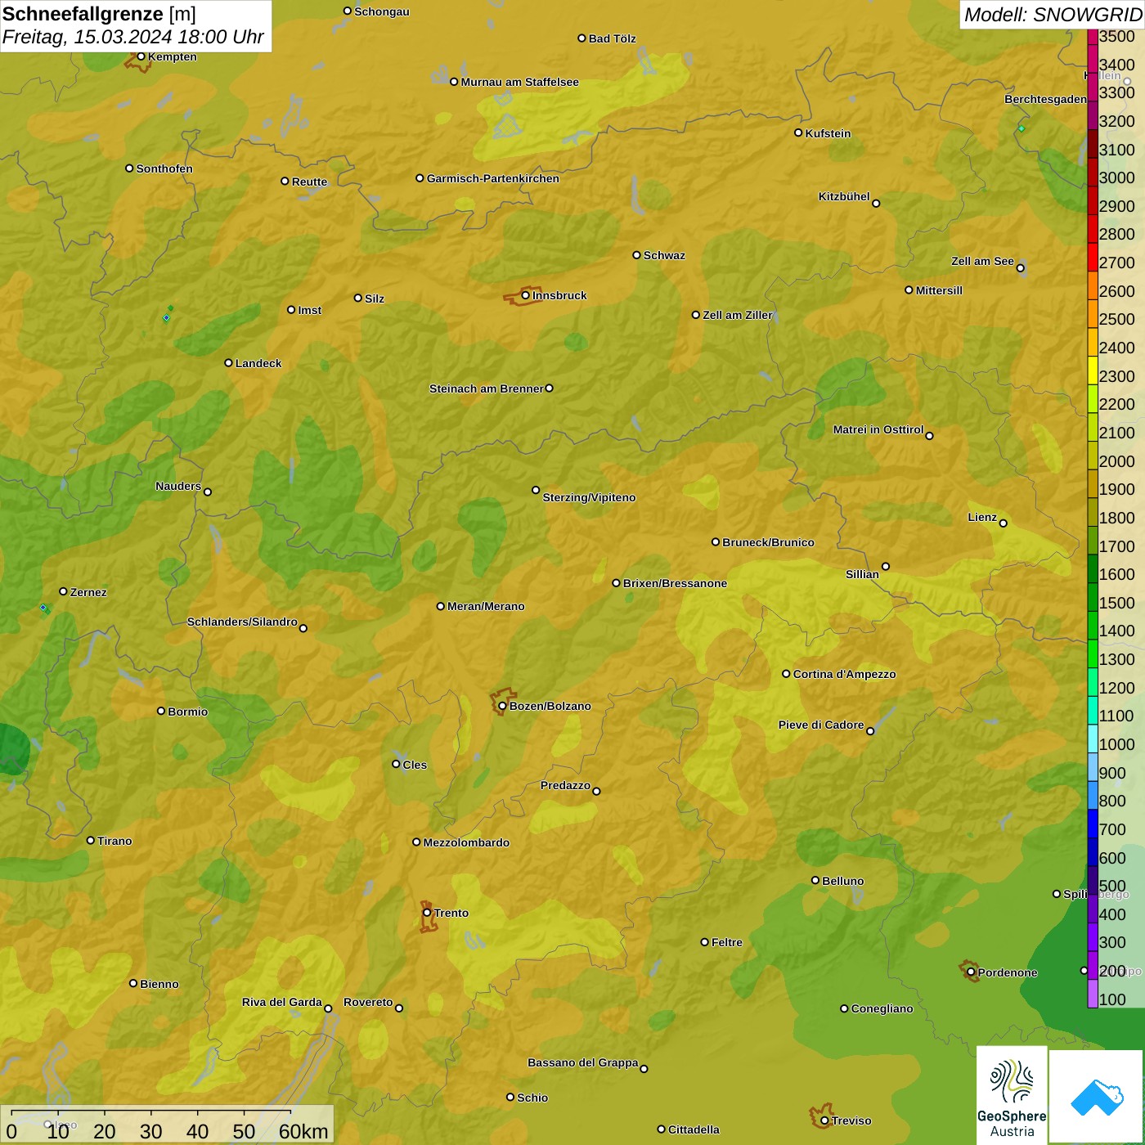Click the 'Conegliano' label
The image size is (1145, 1145).
(882, 1008)
